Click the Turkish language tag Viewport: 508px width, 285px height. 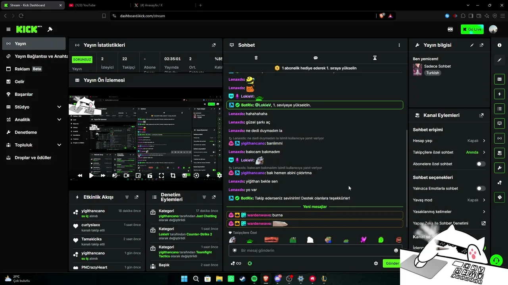(433, 73)
